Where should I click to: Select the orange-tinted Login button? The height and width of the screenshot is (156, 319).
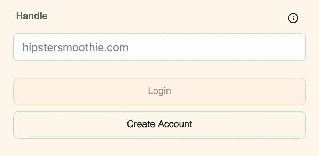pyautogui.click(x=159, y=91)
